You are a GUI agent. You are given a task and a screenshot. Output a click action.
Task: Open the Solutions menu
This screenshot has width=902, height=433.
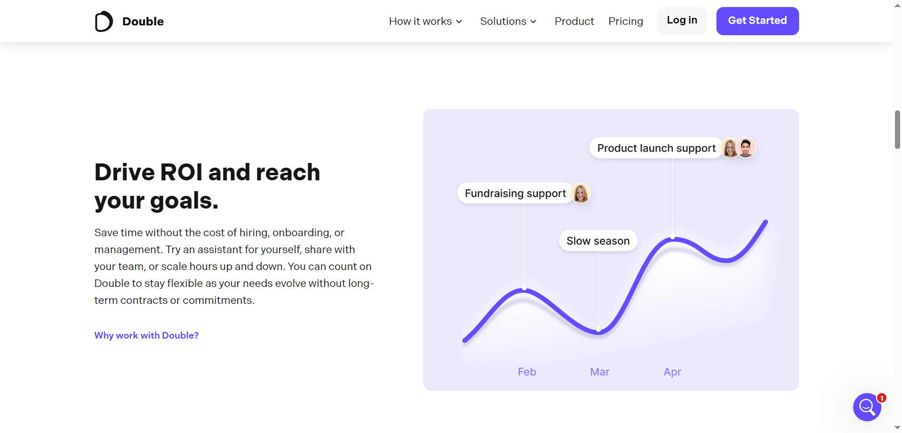(503, 21)
